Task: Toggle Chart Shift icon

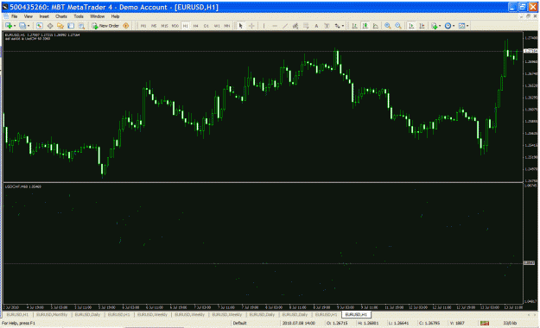Action: click(x=422, y=26)
